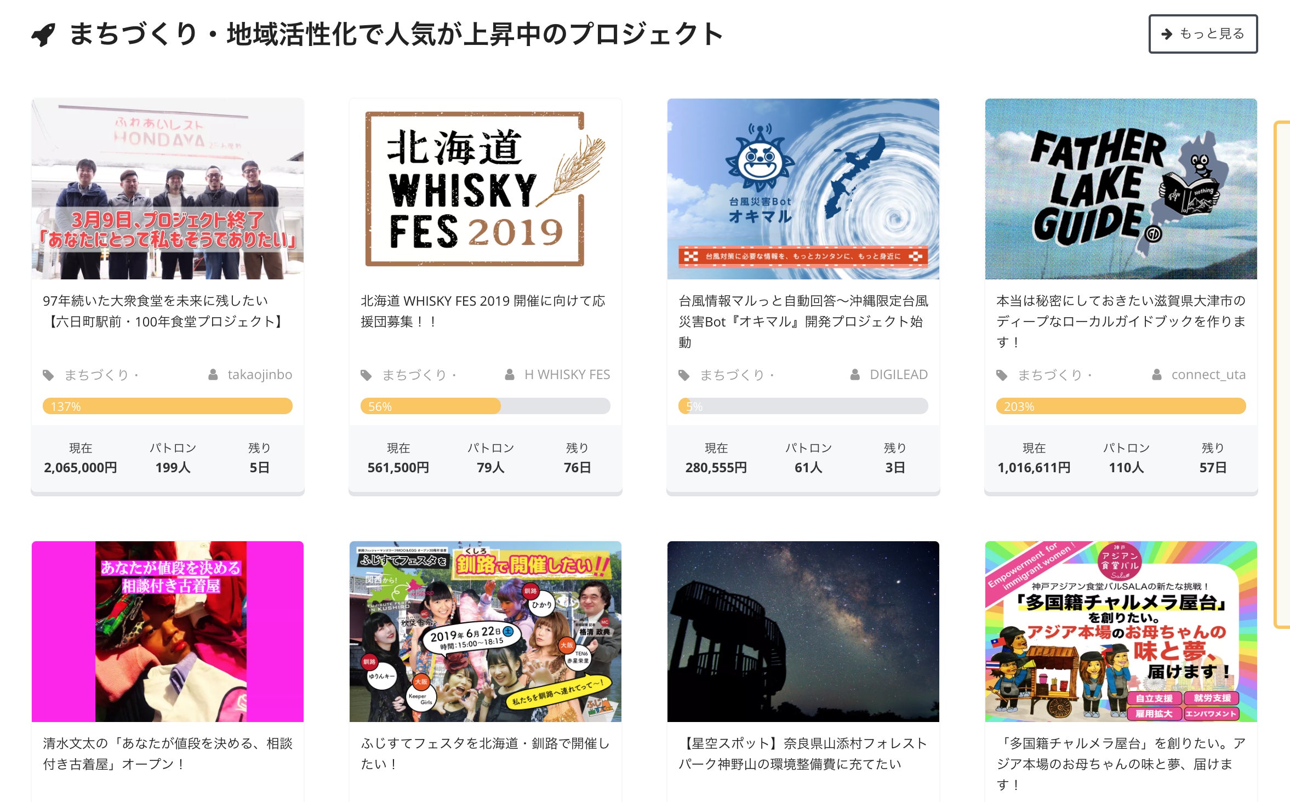Open the 台風災害Bot オキマル project title link
The height and width of the screenshot is (802, 1290).
[x=803, y=321]
